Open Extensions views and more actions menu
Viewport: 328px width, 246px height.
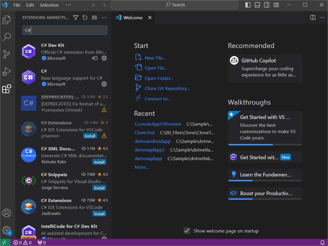pyautogui.click(x=104, y=18)
